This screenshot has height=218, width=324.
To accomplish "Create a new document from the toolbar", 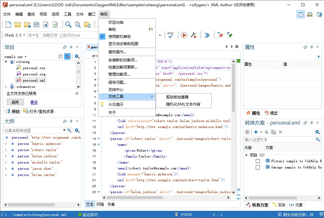I will click(x=8, y=25).
